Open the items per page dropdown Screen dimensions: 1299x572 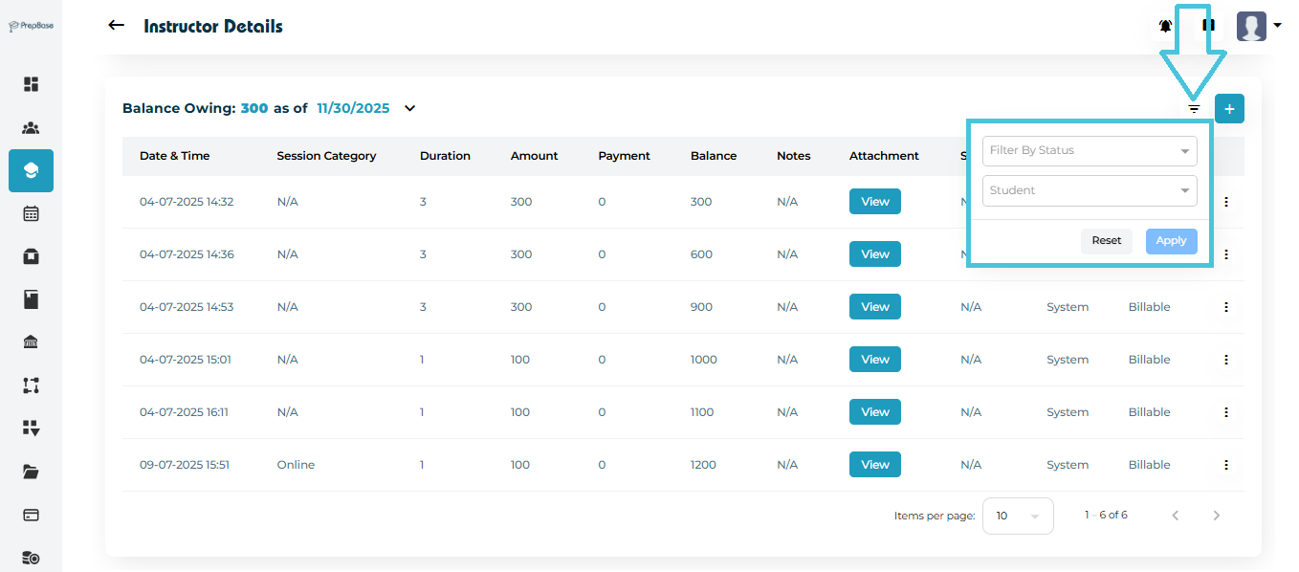coord(1018,516)
